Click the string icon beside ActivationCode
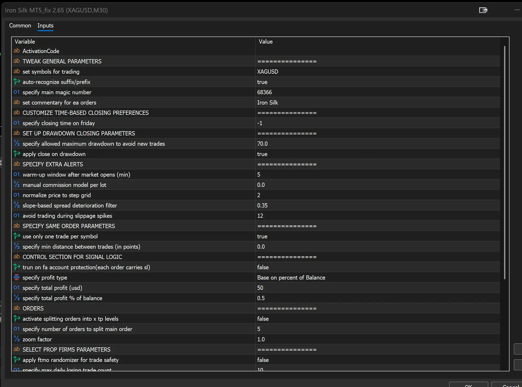This screenshot has width=522, height=387. (17, 51)
